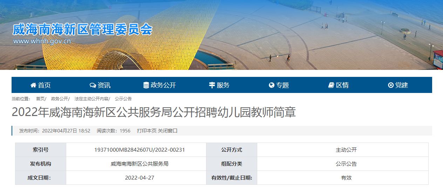This screenshot has width=443, height=188.
Task: Click the signpost icon beside 服务
Action: pos(212,85)
